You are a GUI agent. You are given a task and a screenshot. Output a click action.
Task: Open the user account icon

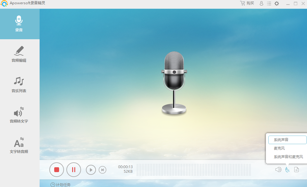(x=261, y=3)
